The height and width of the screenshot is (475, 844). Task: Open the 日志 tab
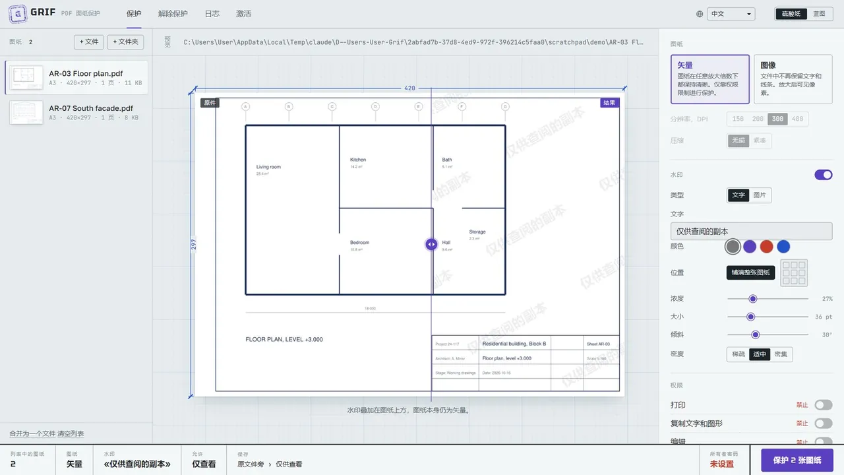(212, 14)
